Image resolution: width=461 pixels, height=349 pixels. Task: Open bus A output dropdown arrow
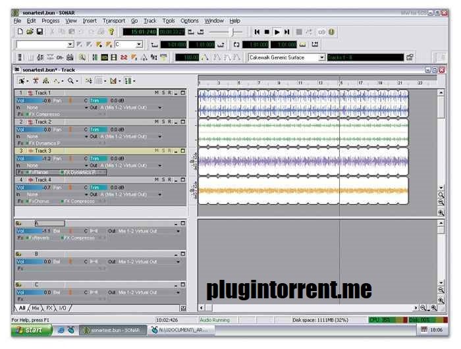pyautogui.click(x=178, y=231)
